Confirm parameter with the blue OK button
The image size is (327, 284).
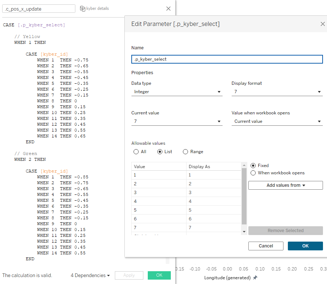tap(305, 246)
